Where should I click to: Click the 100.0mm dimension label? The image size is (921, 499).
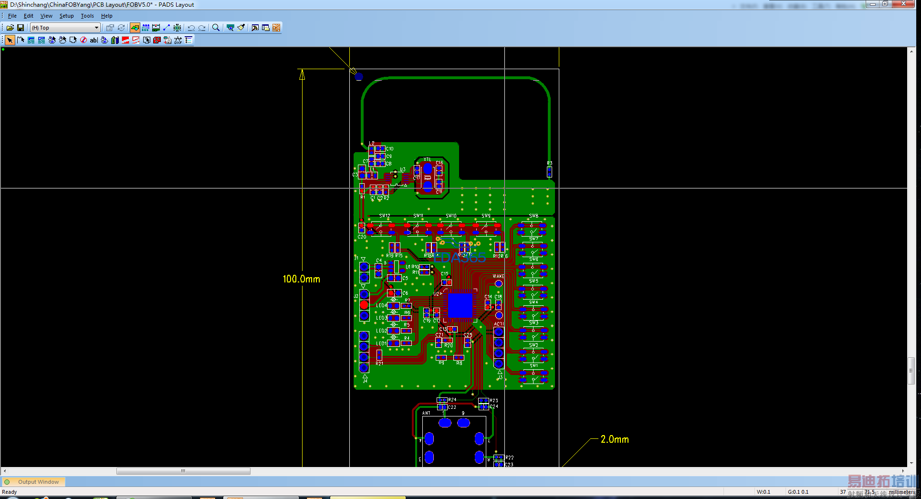[301, 279]
